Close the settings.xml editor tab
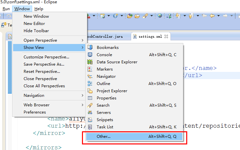Screen dimensions: 240x150 click(166, 36)
